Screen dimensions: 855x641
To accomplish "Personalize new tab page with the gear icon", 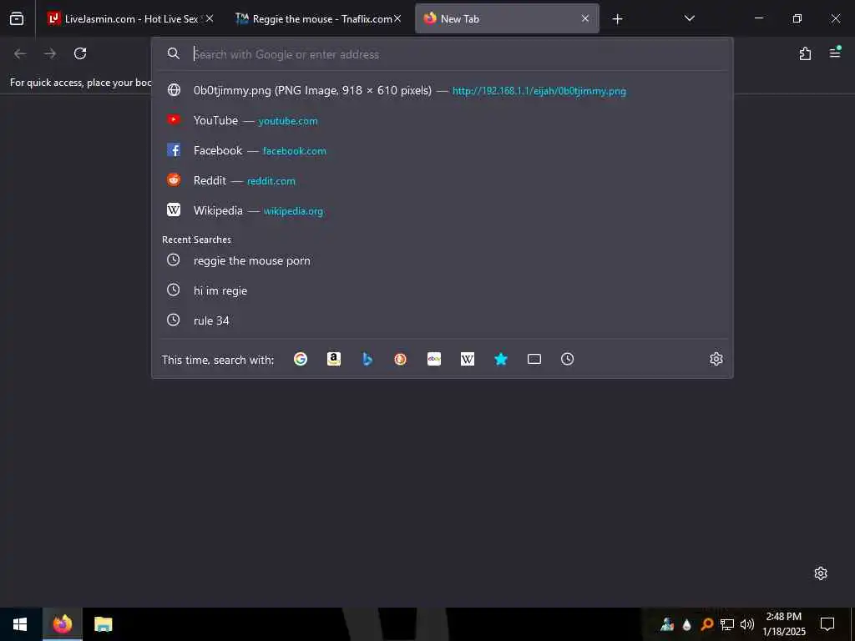I will click(x=821, y=573).
